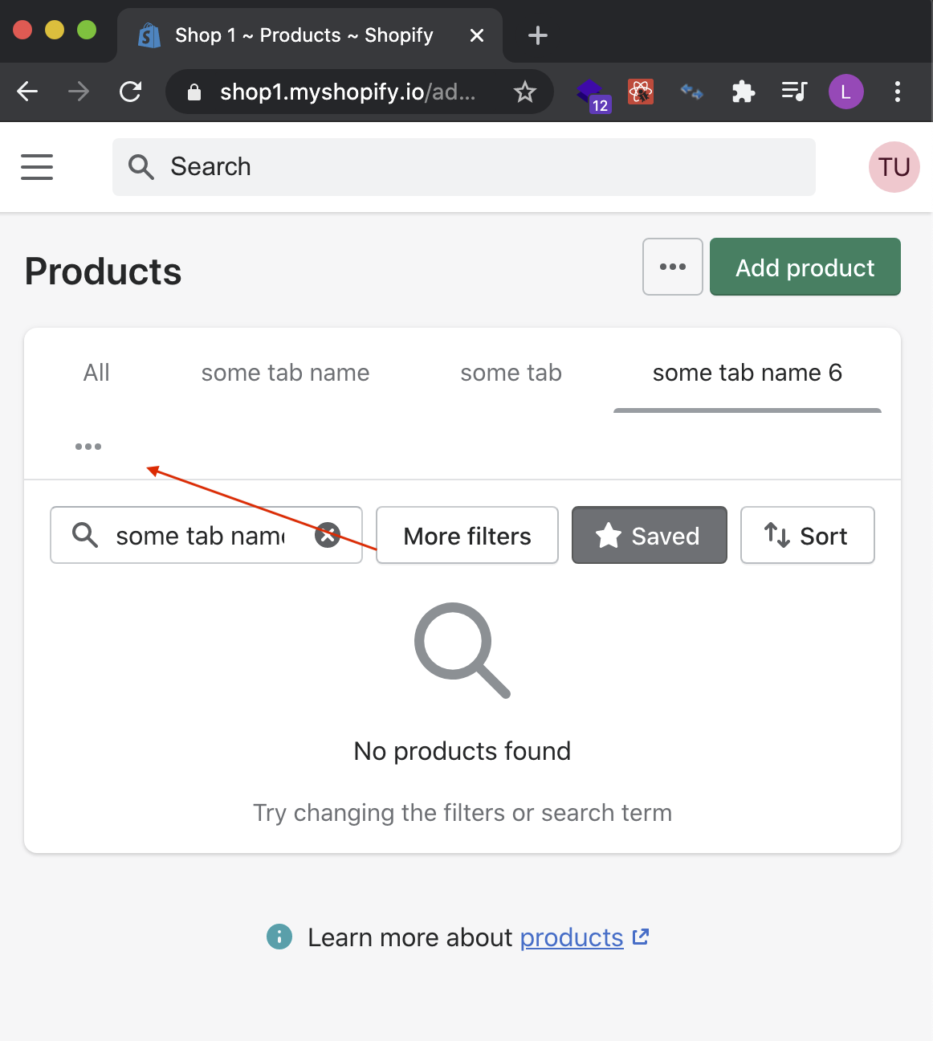
Task: Click the "No products found" text
Action: click(x=462, y=751)
